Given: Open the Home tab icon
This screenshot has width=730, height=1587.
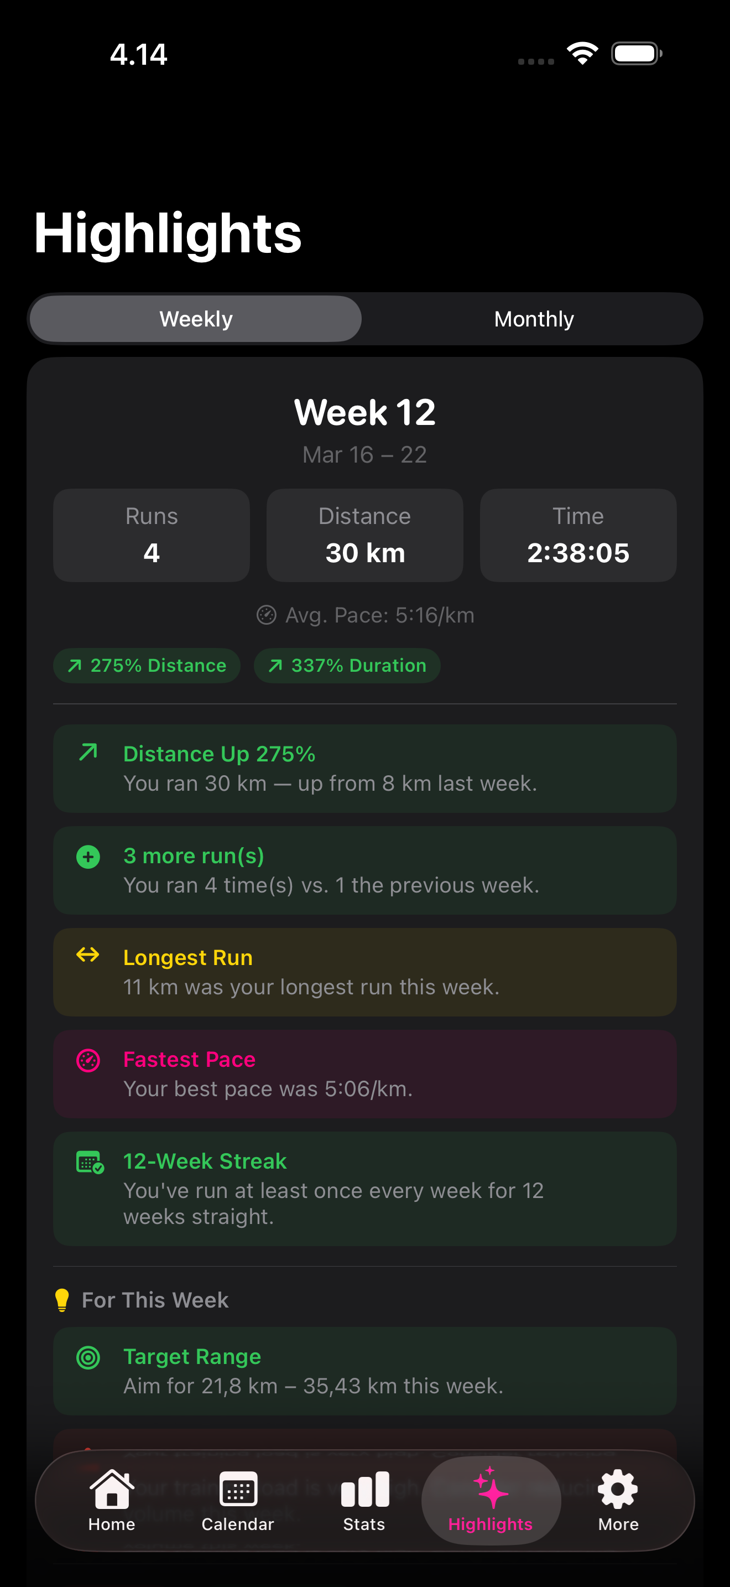Looking at the screenshot, I should click(111, 1489).
